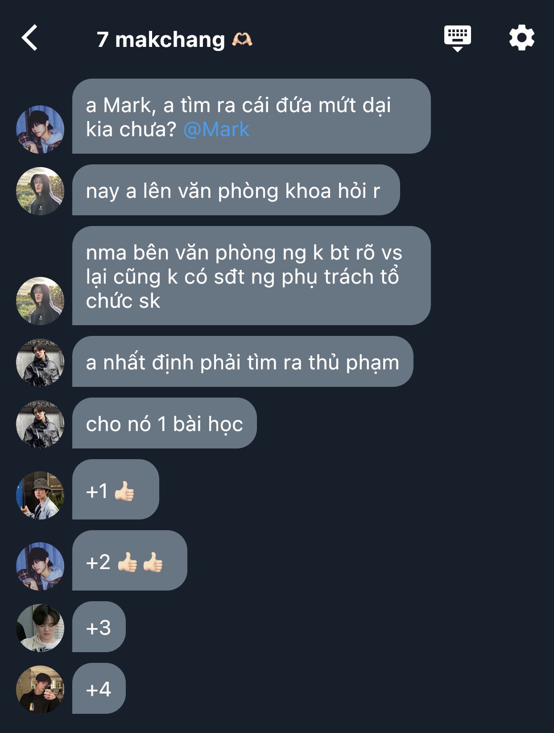Tap avatar beside '+2' message
This screenshot has width=554, height=733.
tap(40, 566)
